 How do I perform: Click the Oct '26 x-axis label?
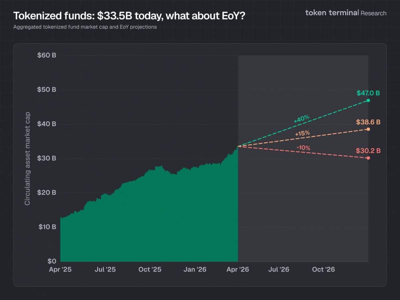[x=323, y=269]
